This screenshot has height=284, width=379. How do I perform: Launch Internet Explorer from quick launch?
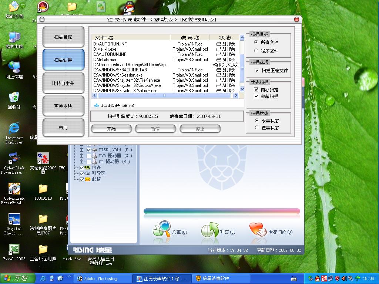44,278
